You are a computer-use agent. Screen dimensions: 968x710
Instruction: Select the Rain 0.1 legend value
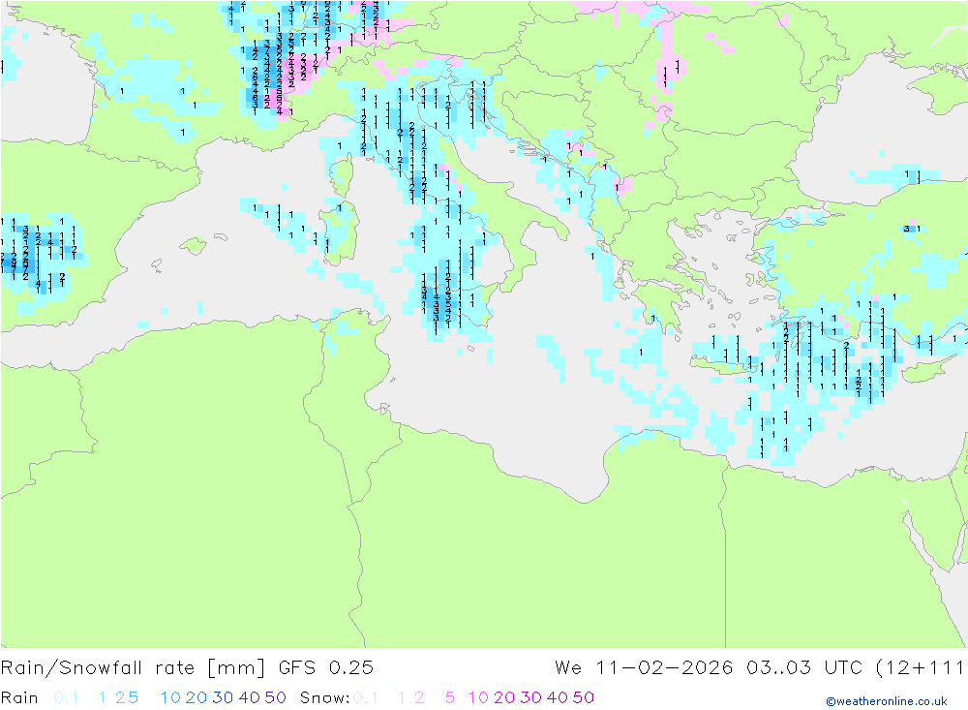point(66,697)
